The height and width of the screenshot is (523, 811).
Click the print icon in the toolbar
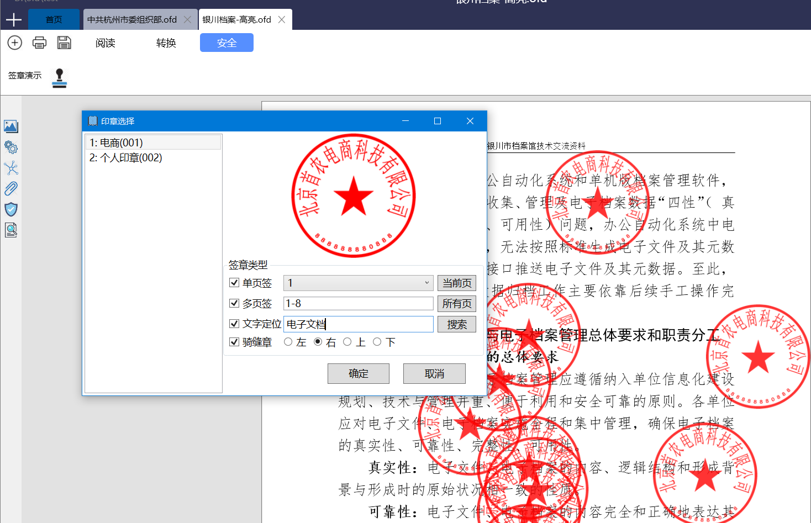(x=39, y=43)
